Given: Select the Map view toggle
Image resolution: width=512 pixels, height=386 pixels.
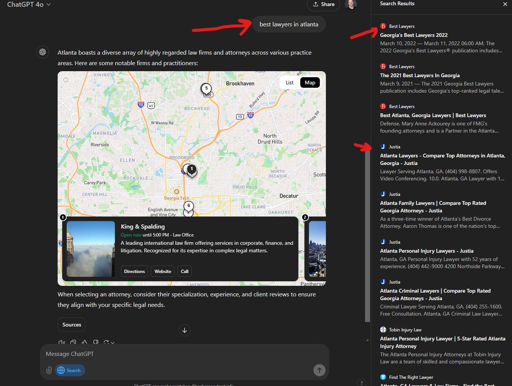Looking at the screenshot, I should tap(310, 82).
